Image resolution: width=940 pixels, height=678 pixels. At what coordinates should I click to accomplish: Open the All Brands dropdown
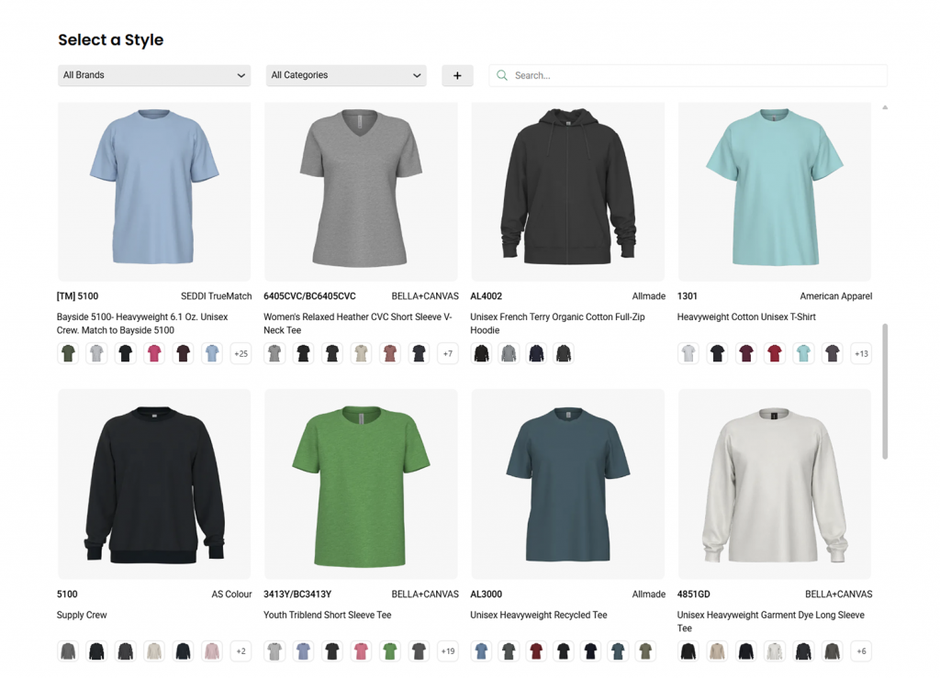pos(153,75)
